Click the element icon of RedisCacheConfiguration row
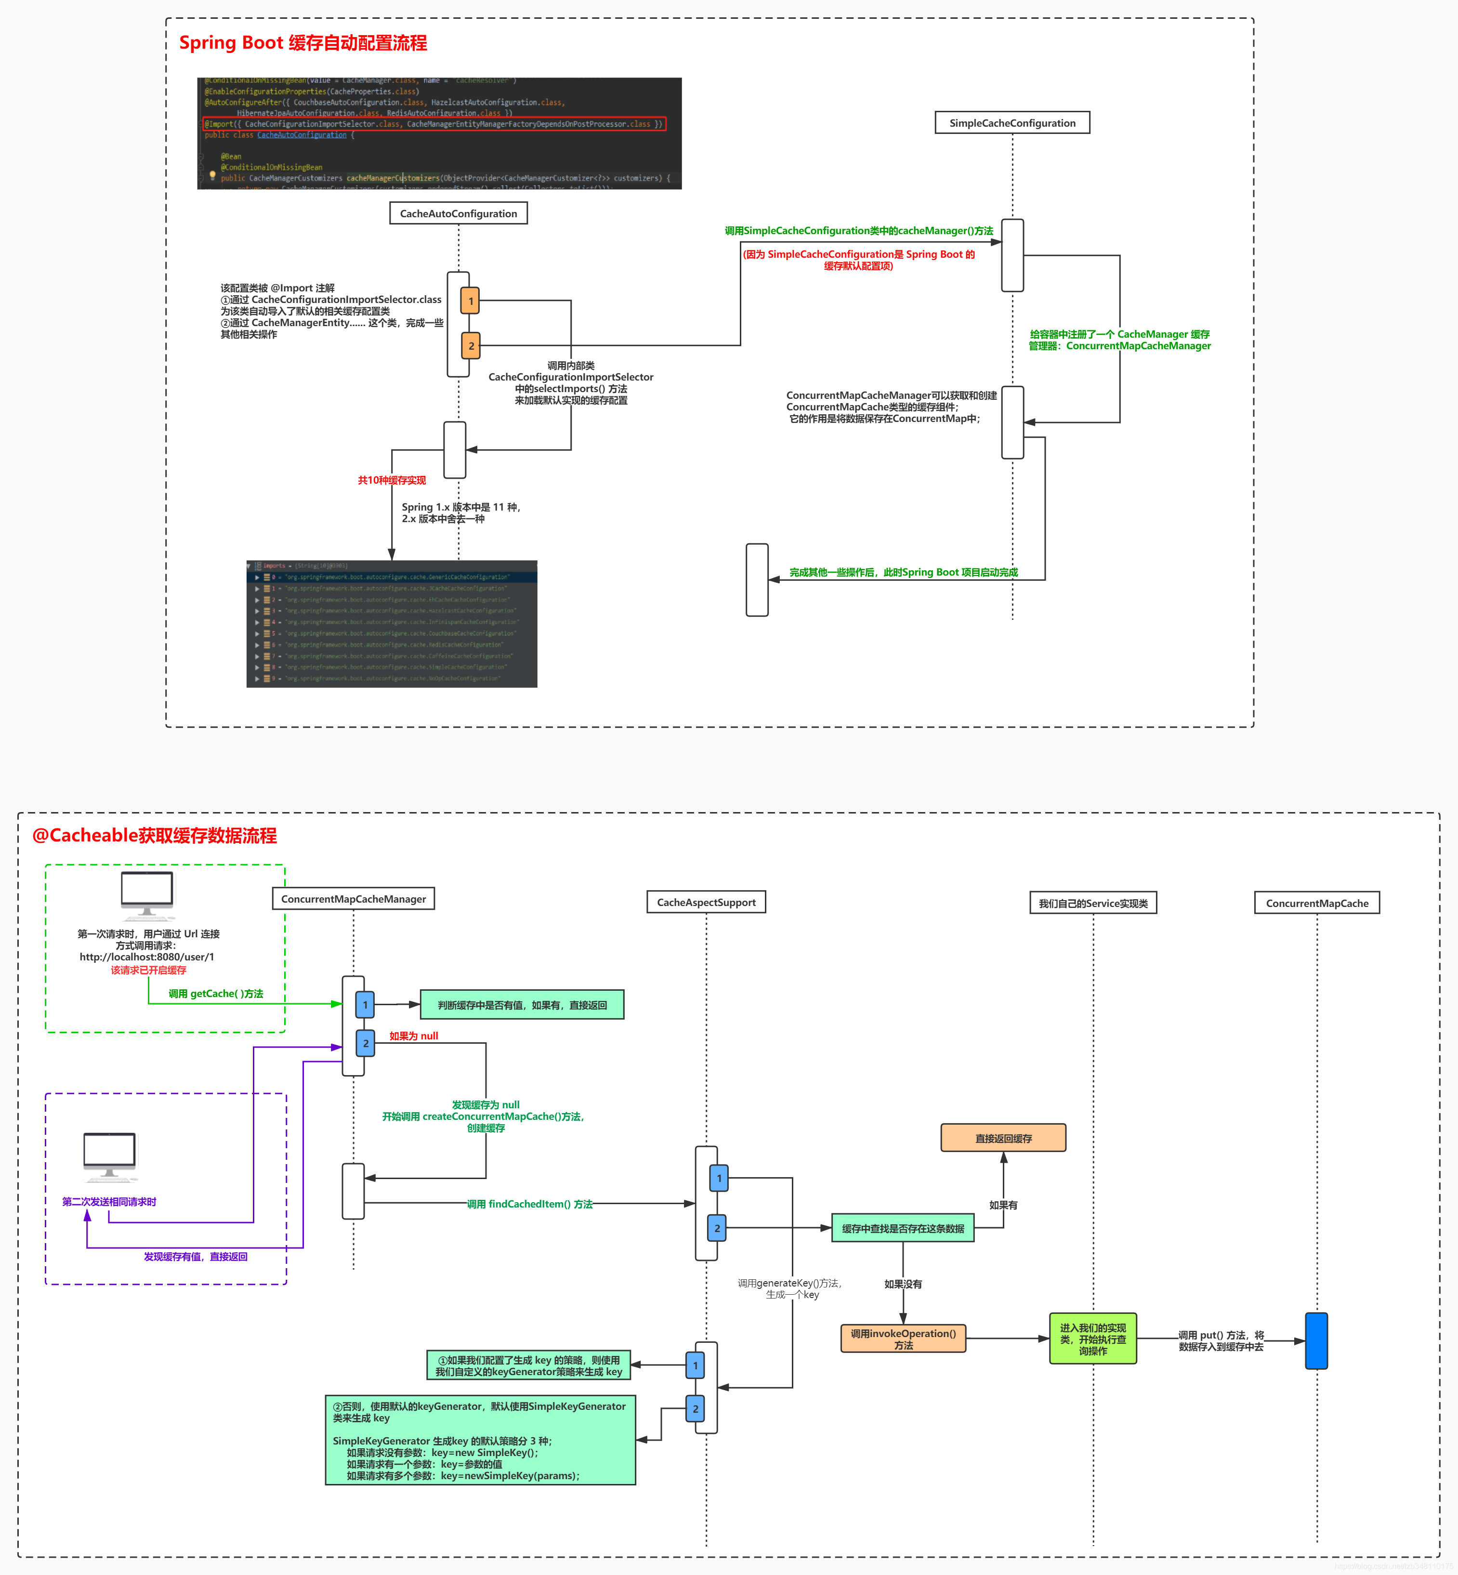1458x1575 pixels. (267, 644)
